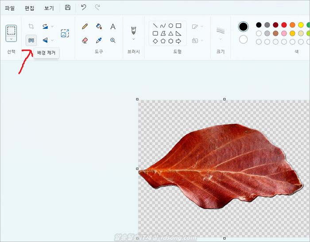The image size is (310, 242).
Task: Select the white Color 2 circle
Action: click(x=243, y=39)
